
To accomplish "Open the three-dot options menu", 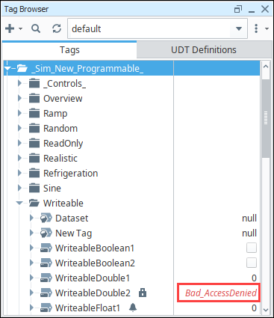I will (x=256, y=28).
